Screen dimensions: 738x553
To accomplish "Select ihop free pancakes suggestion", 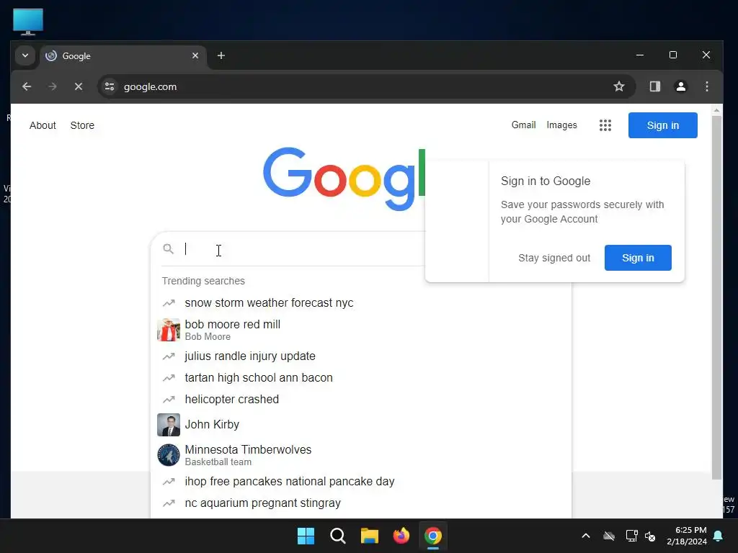I will pyautogui.click(x=361, y=482).
